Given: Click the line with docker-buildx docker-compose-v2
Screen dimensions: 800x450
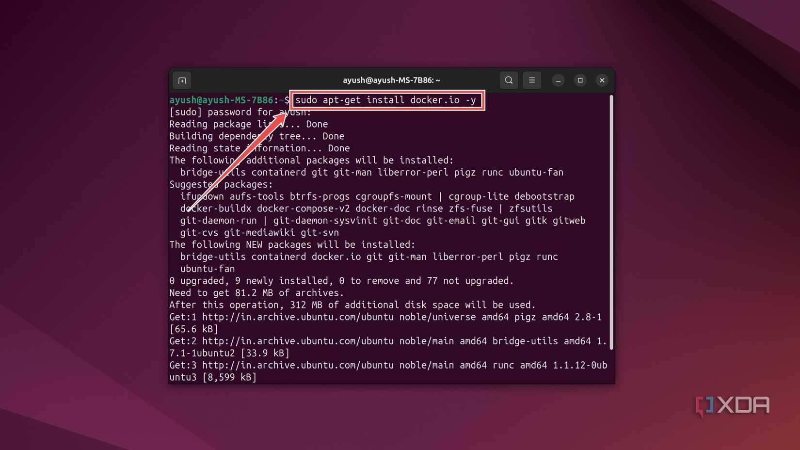Looking at the screenshot, I should pyautogui.click(x=366, y=209).
